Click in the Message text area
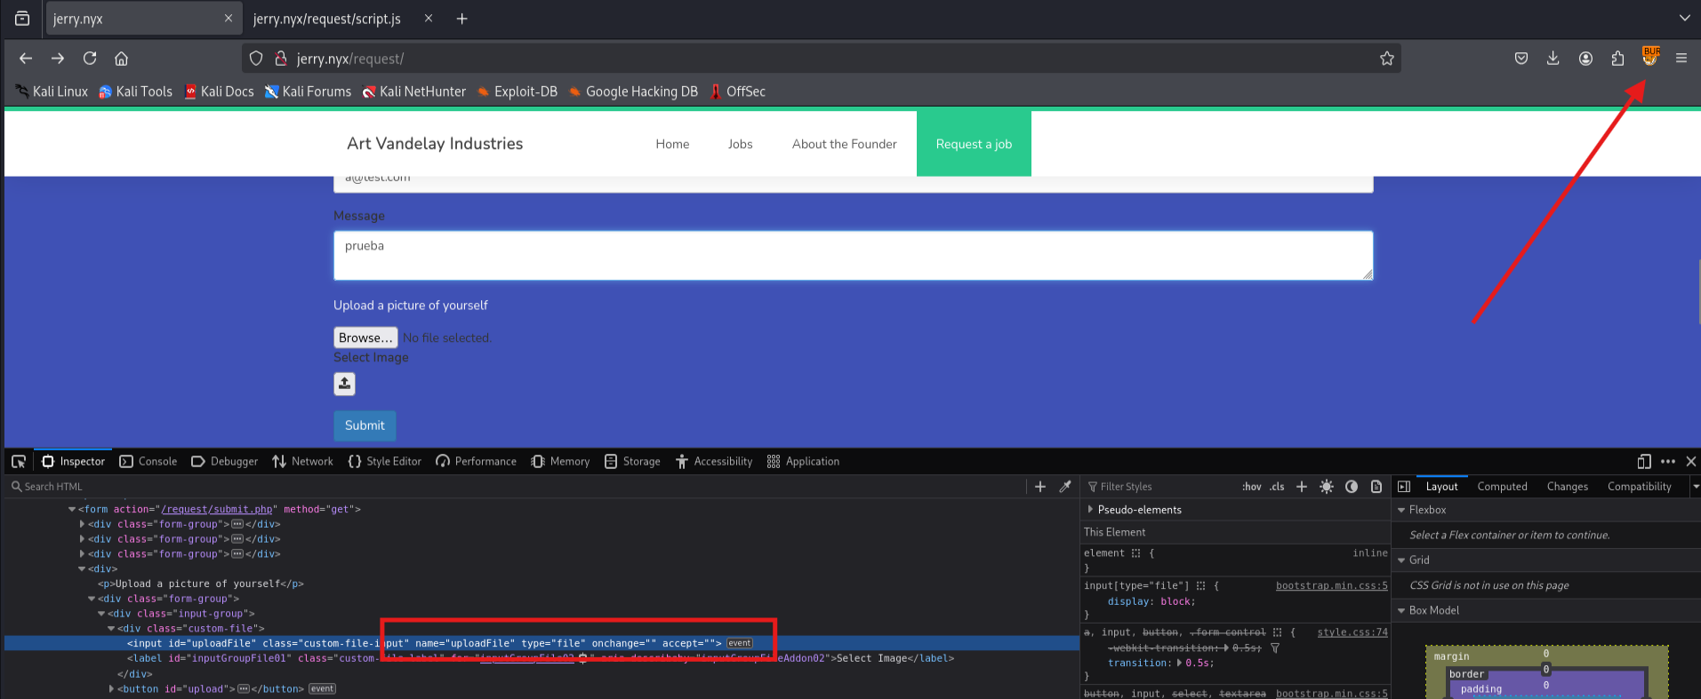Image resolution: width=1701 pixels, height=699 pixels. (853, 256)
